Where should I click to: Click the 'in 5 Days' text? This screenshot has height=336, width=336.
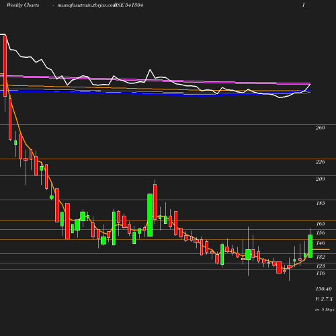pyautogui.click(x=325, y=310)
